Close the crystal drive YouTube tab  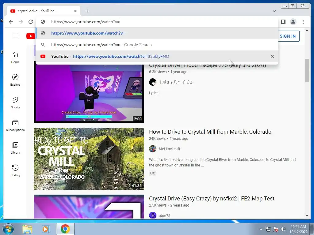pos(75,11)
